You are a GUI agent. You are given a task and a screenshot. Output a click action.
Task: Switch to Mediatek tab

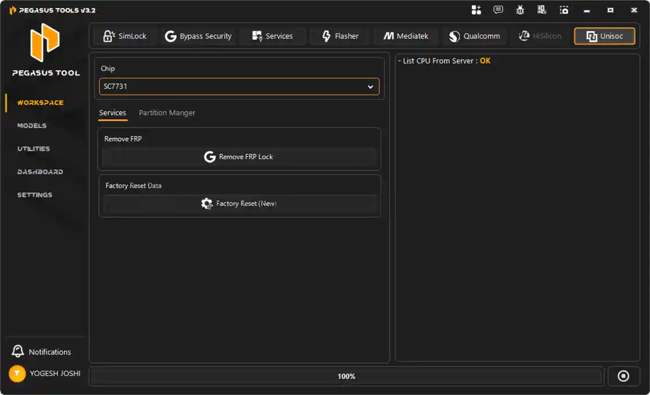tap(406, 36)
